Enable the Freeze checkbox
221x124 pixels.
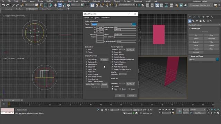86,52
